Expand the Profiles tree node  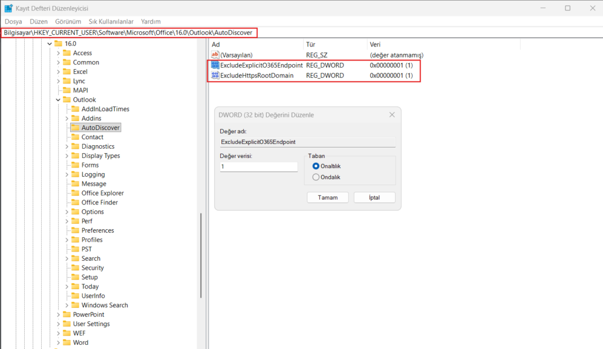click(x=68, y=239)
